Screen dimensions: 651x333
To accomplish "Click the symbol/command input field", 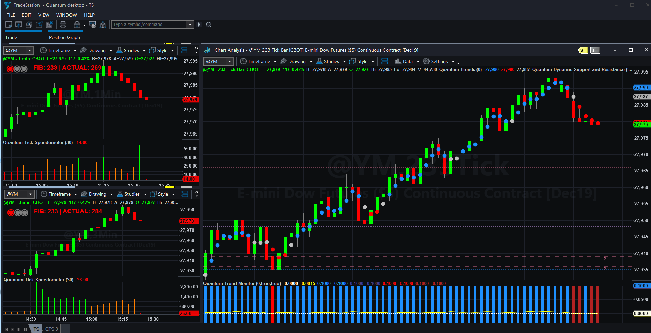I will (x=149, y=25).
